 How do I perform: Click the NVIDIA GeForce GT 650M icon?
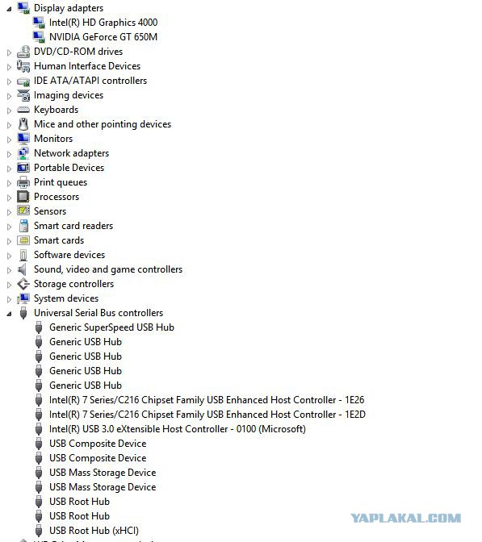(x=39, y=37)
